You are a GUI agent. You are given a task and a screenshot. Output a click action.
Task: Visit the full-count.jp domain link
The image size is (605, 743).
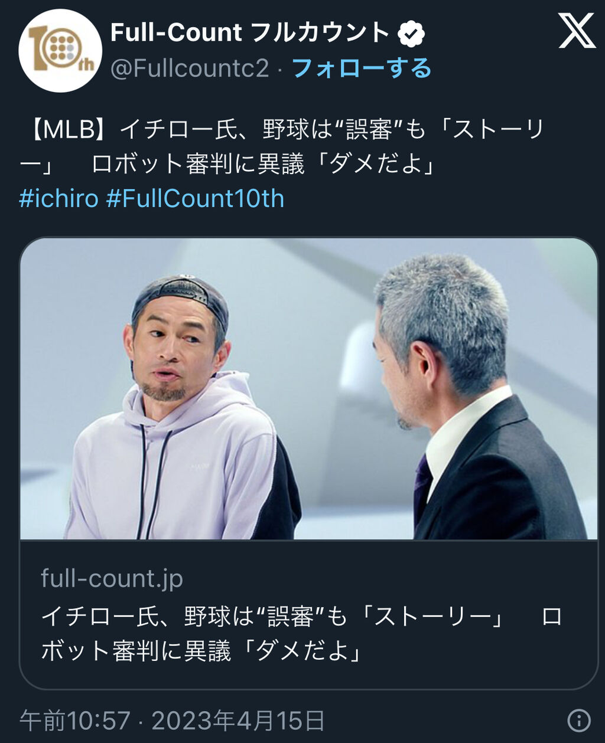[112, 578]
